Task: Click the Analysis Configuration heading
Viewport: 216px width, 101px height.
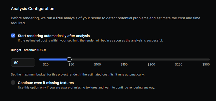Action: pos(33,9)
